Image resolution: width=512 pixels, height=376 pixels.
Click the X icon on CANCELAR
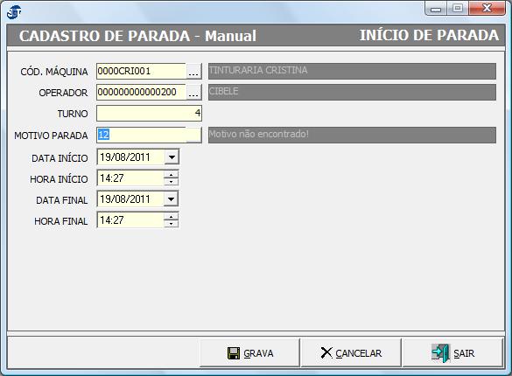[326, 352]
